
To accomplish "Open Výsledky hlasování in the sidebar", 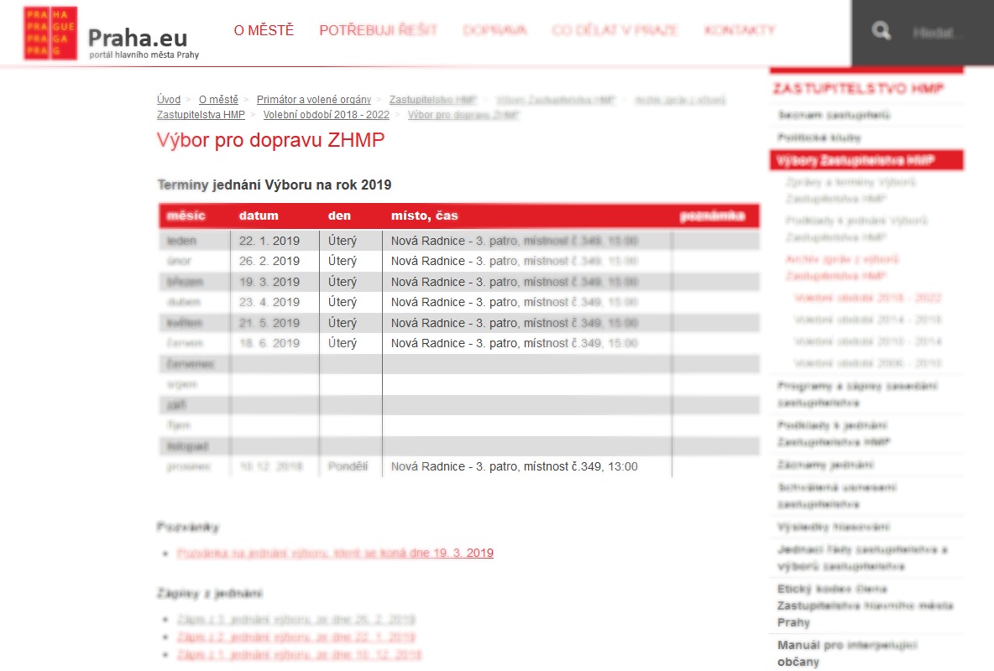I will pyautogui.click(x=833, y=528).
